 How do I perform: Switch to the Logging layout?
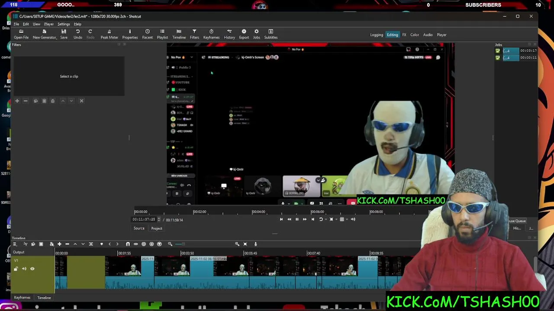[x=377, y=35]
